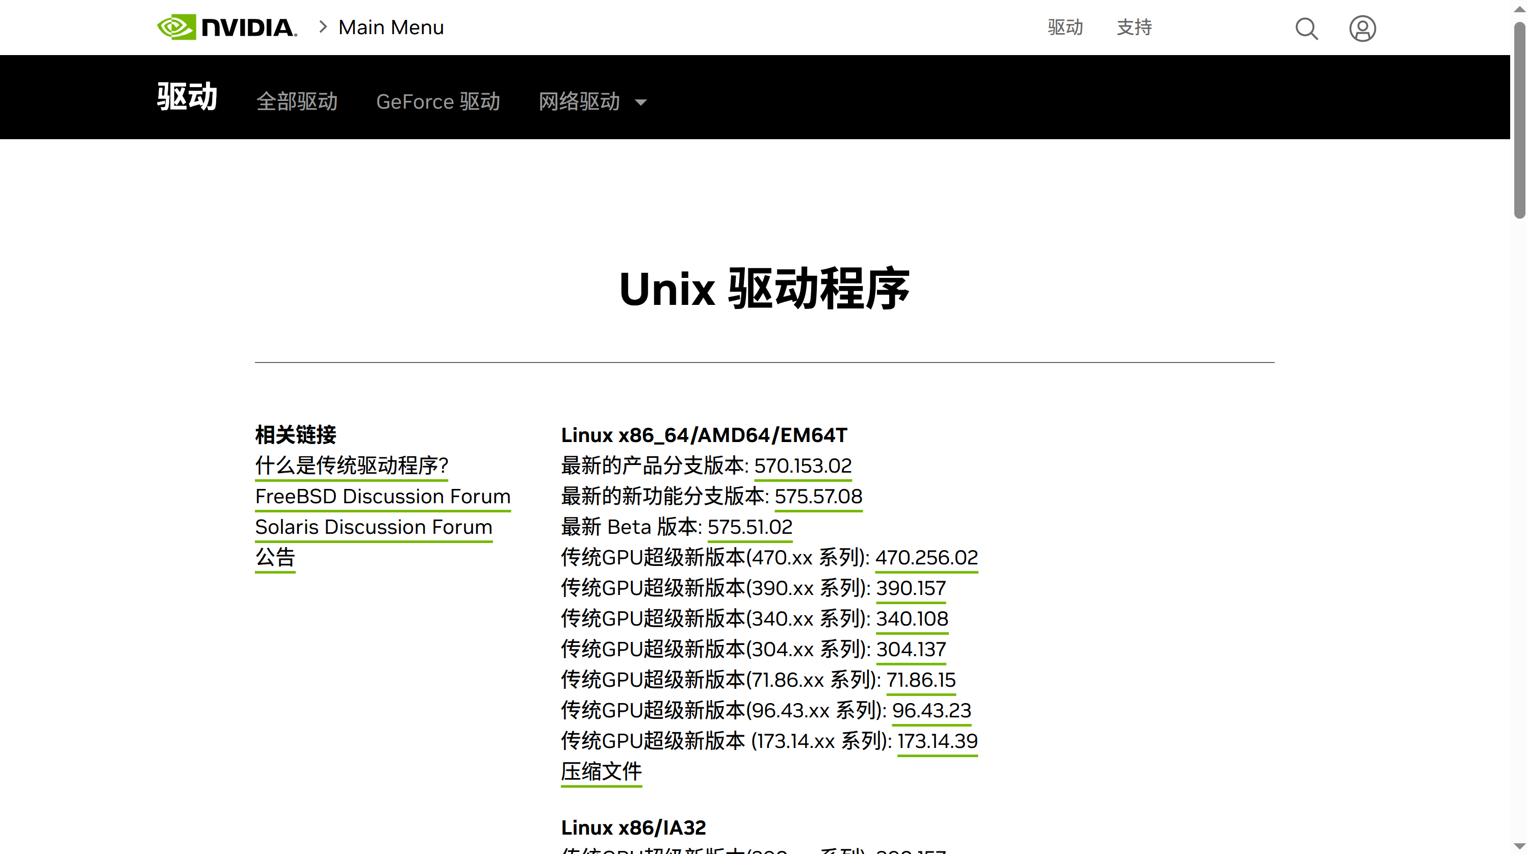
Task: Click the NVIDIA logo
Action: click(226, 27)
